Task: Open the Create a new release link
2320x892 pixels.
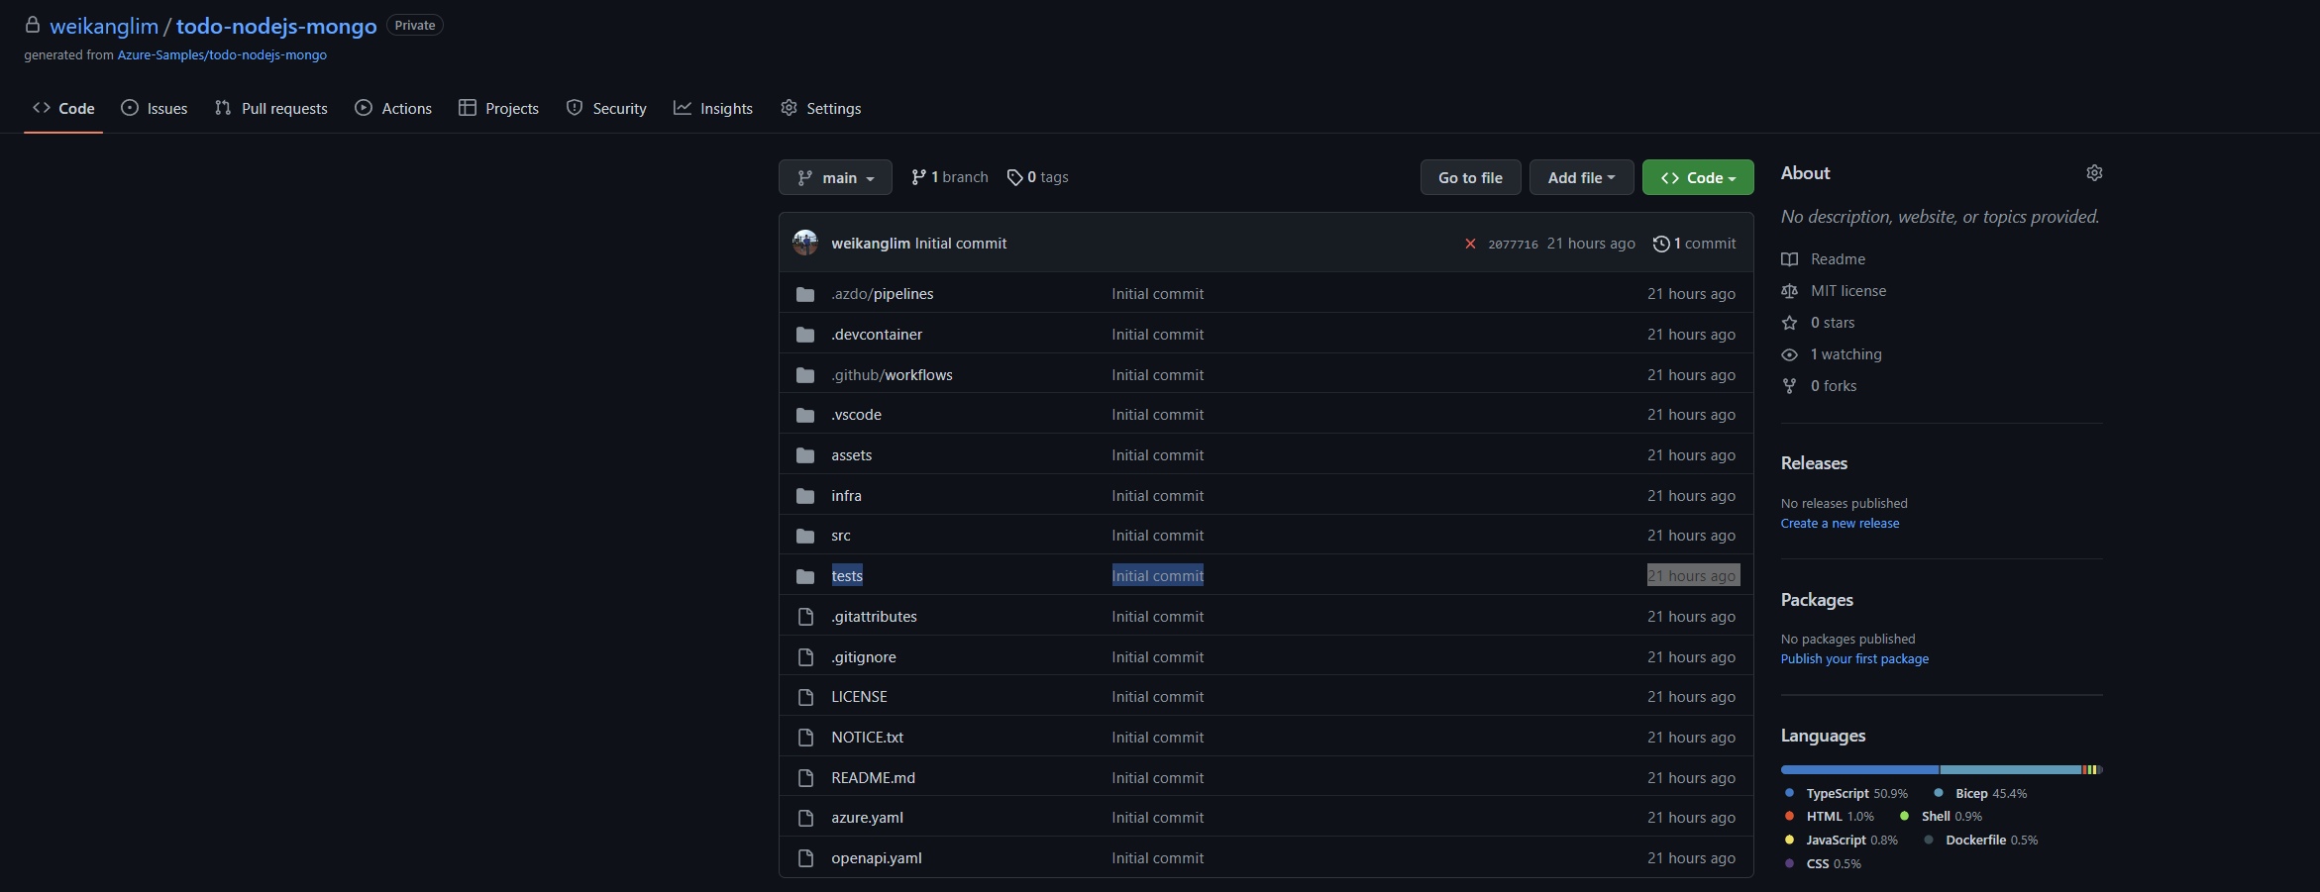Action: 1840,523
